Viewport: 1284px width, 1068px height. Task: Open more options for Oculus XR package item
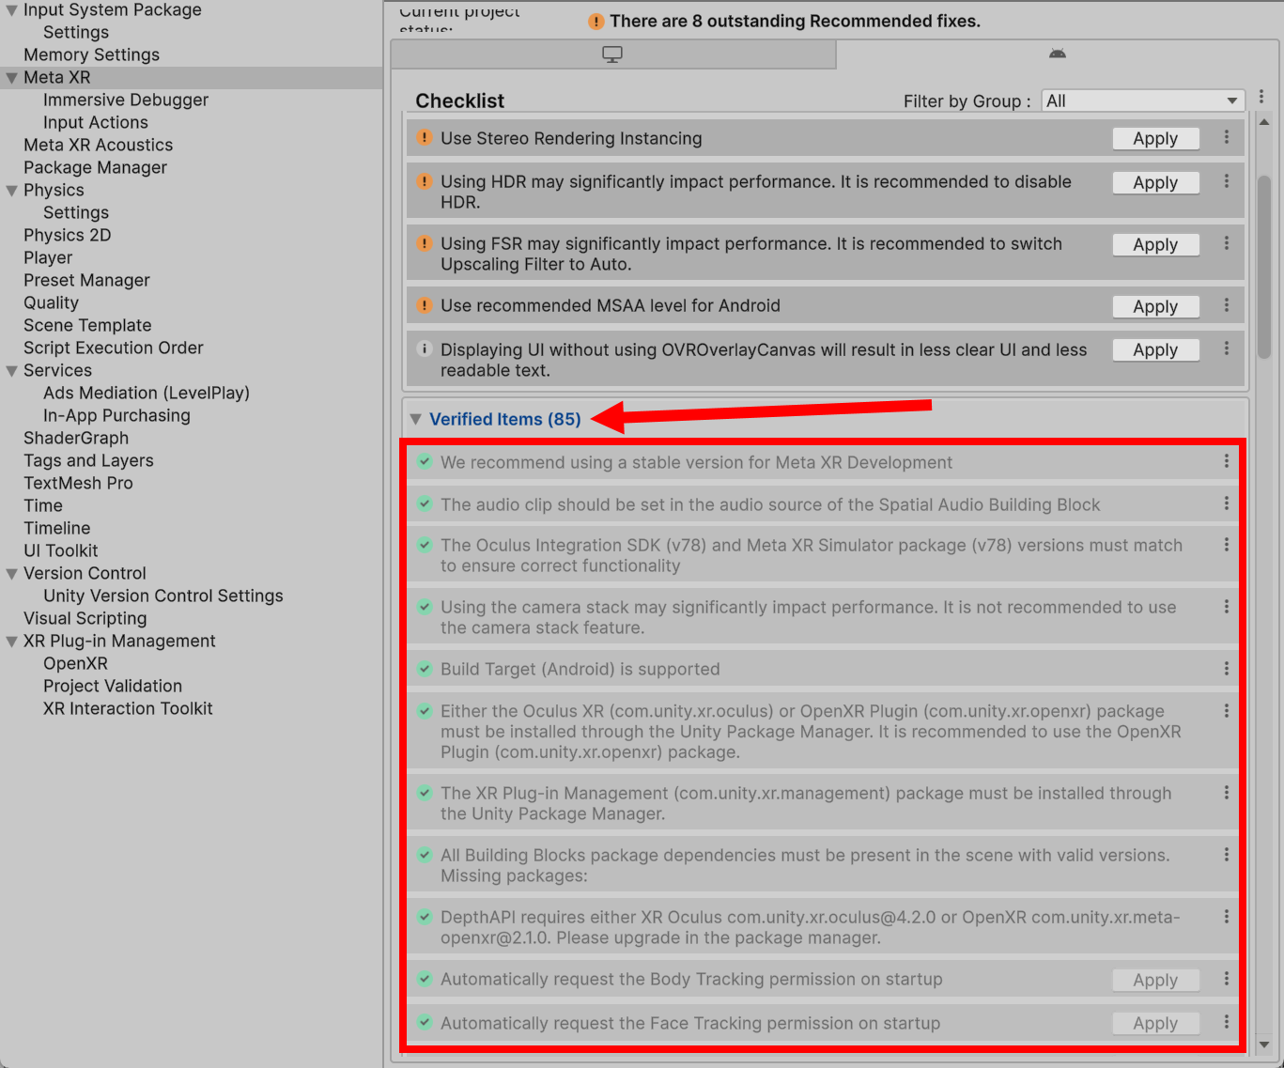click(1227, 711)
